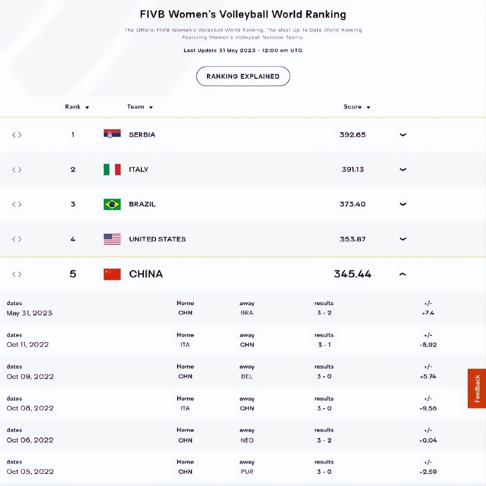Image resolution: width=486 pixels, height=486 pixels.
Task: Expand United States match details chevron
Action: coord(403,239)
